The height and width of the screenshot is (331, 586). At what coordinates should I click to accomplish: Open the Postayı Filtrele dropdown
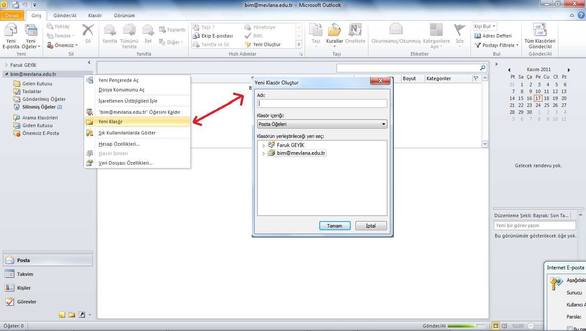(x=496, y=45)
